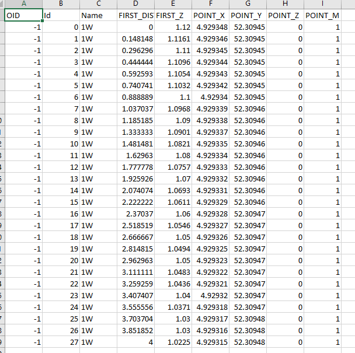This screenshot has width=355, height=353.
Task: Select cell with value 3.407407
Action: pyautogui.click(x=135, y=295)
